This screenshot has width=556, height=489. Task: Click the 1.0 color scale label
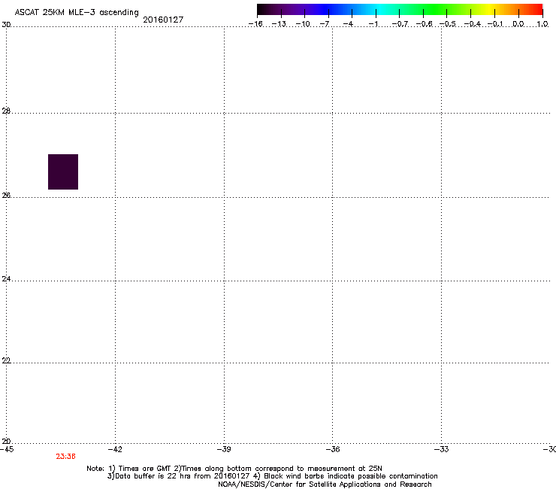click(542, 24)
